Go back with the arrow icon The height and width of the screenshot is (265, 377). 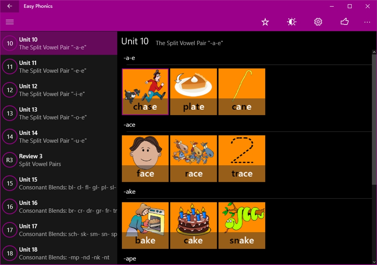click(10, 6)
